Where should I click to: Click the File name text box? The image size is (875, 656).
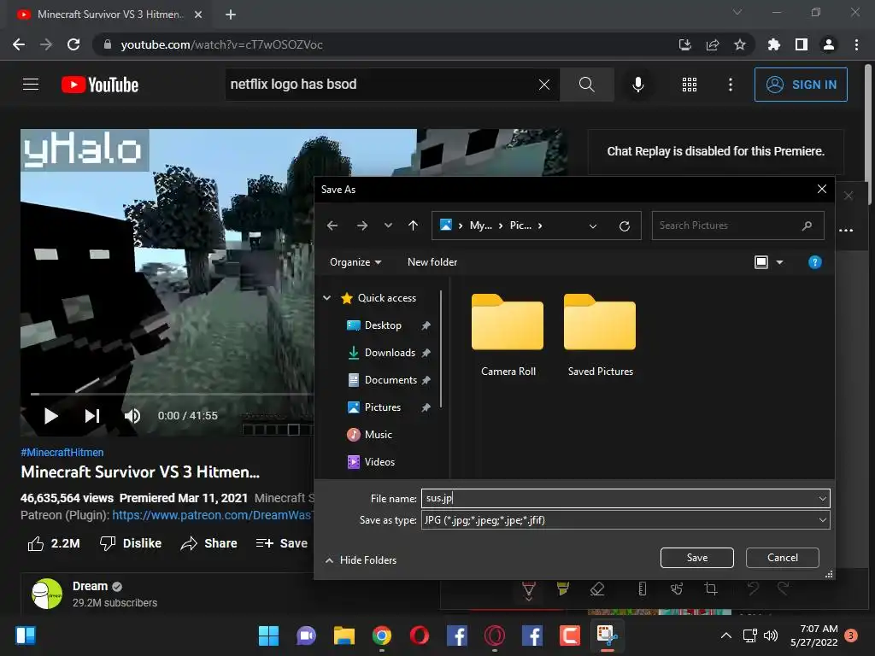tap(619, 498)
